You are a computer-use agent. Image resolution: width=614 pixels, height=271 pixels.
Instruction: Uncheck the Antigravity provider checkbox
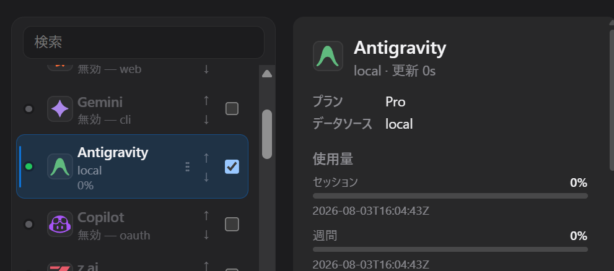[x=232, y=166]
